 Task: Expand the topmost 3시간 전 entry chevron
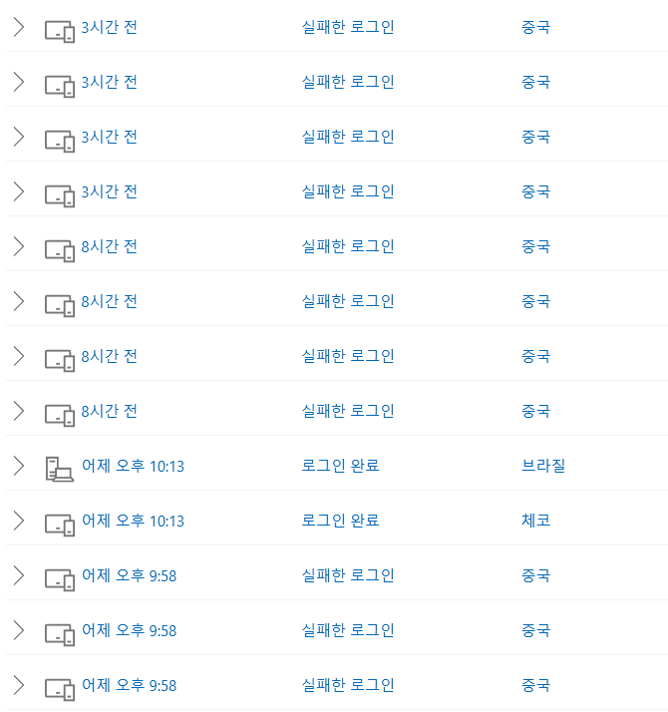[18, 27]
